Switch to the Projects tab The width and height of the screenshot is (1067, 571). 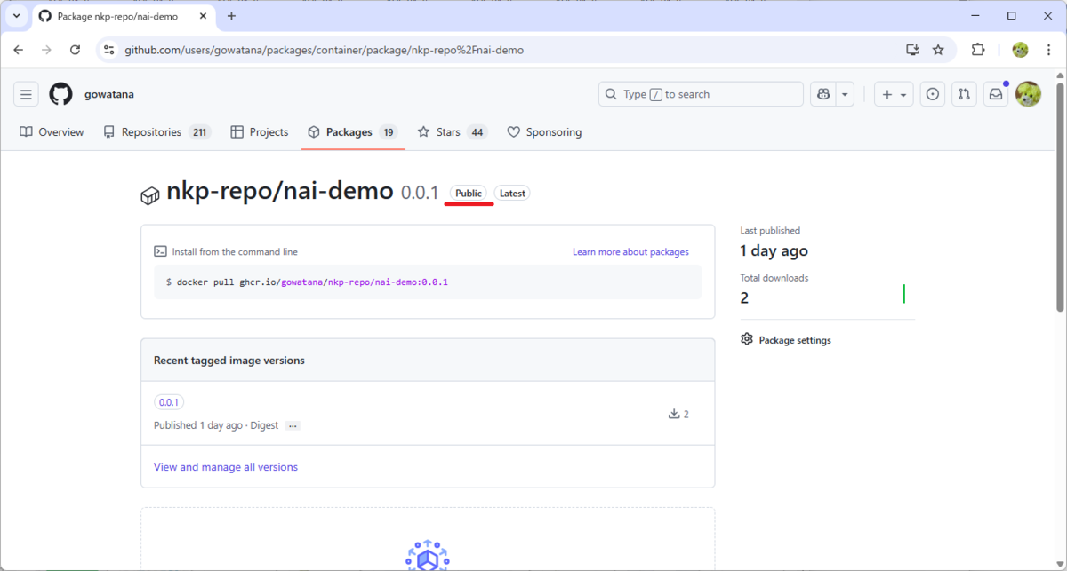point(260,132)
